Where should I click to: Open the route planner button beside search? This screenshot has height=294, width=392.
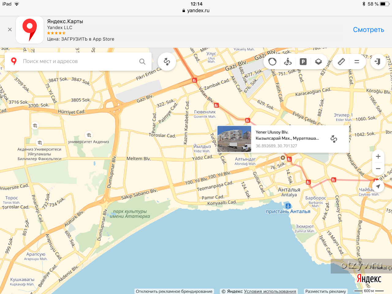167,62
